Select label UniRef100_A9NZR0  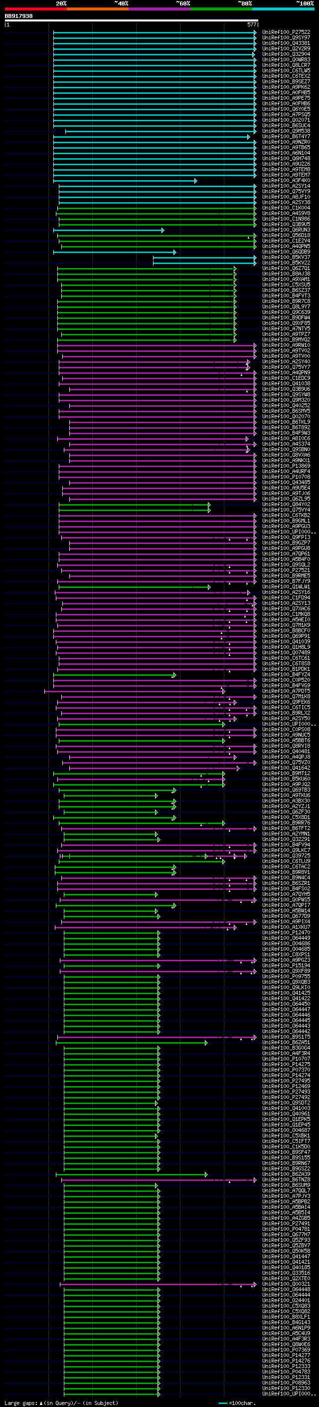286,142
